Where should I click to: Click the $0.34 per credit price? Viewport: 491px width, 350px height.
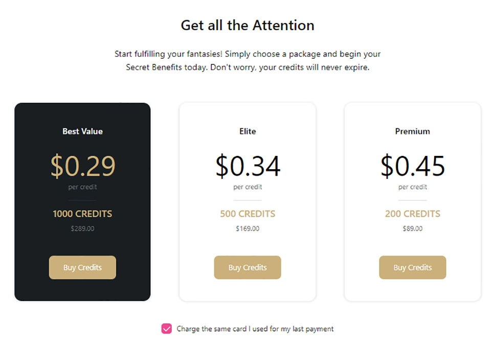coord(248,165)
